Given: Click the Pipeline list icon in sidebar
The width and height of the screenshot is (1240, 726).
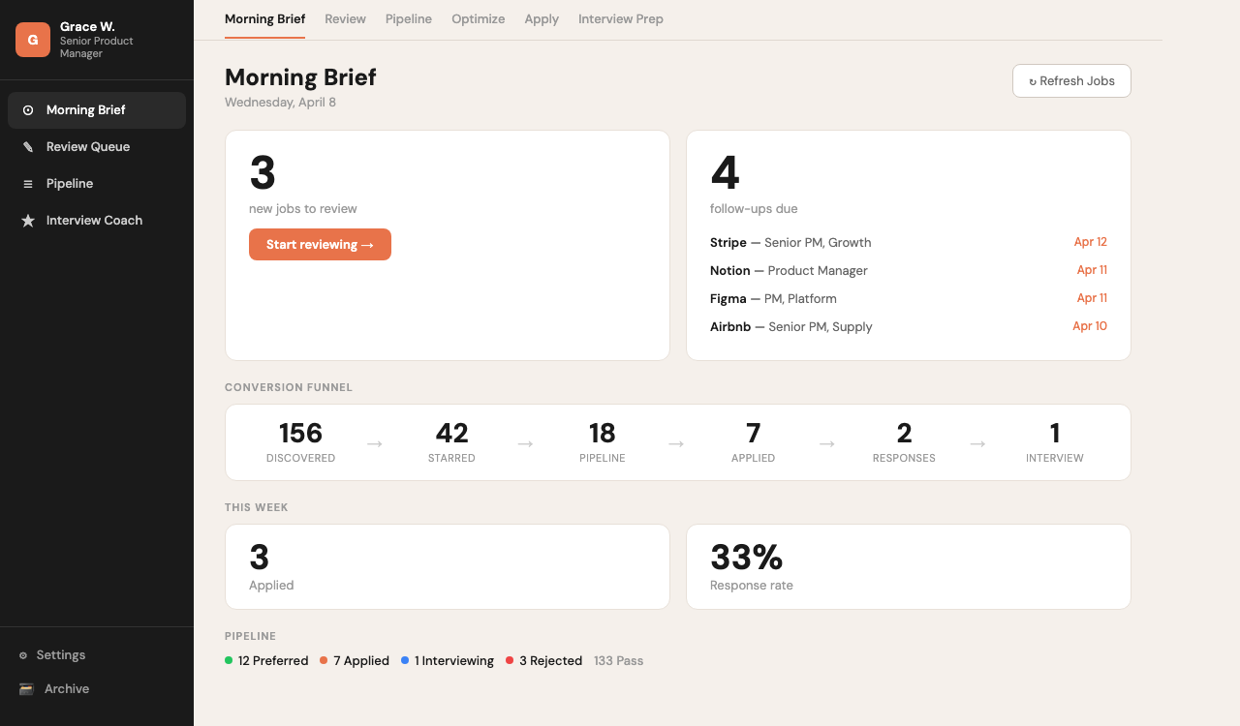Looking at the screenshot, I should [x=28, y=183].
